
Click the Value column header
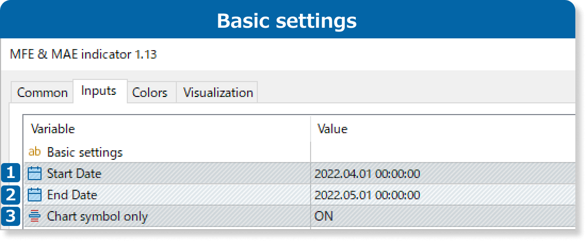[332, 129]
